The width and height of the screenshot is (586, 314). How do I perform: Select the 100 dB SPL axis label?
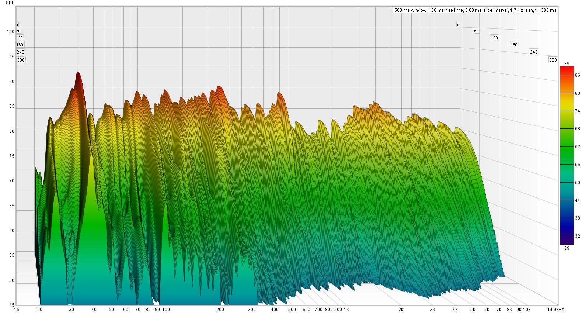click(10, 32)
